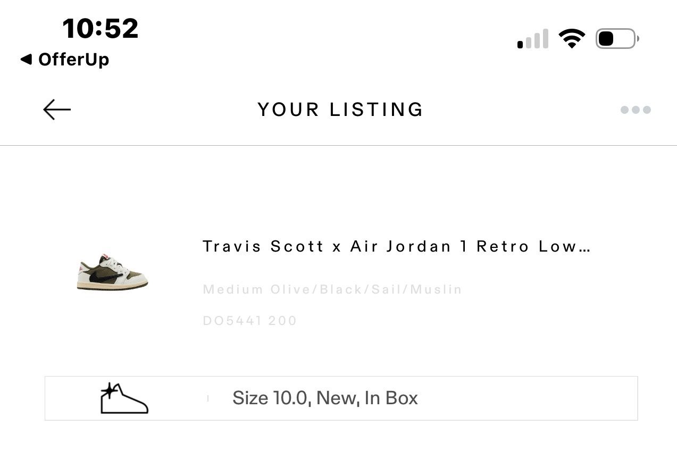Tap the small triangle beside OfferUp
Screen dimensions: 677x467
tap(26, 59)
